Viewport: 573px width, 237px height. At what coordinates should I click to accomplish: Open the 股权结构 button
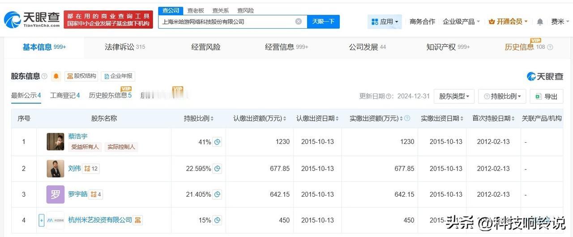81,76
